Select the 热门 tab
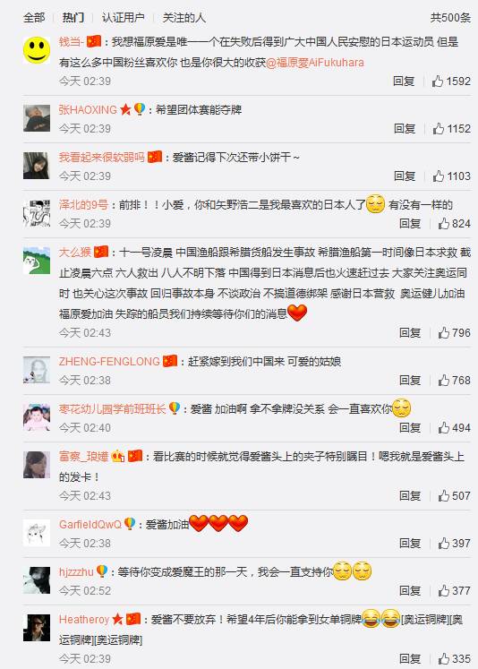 (x=73, y=18)
